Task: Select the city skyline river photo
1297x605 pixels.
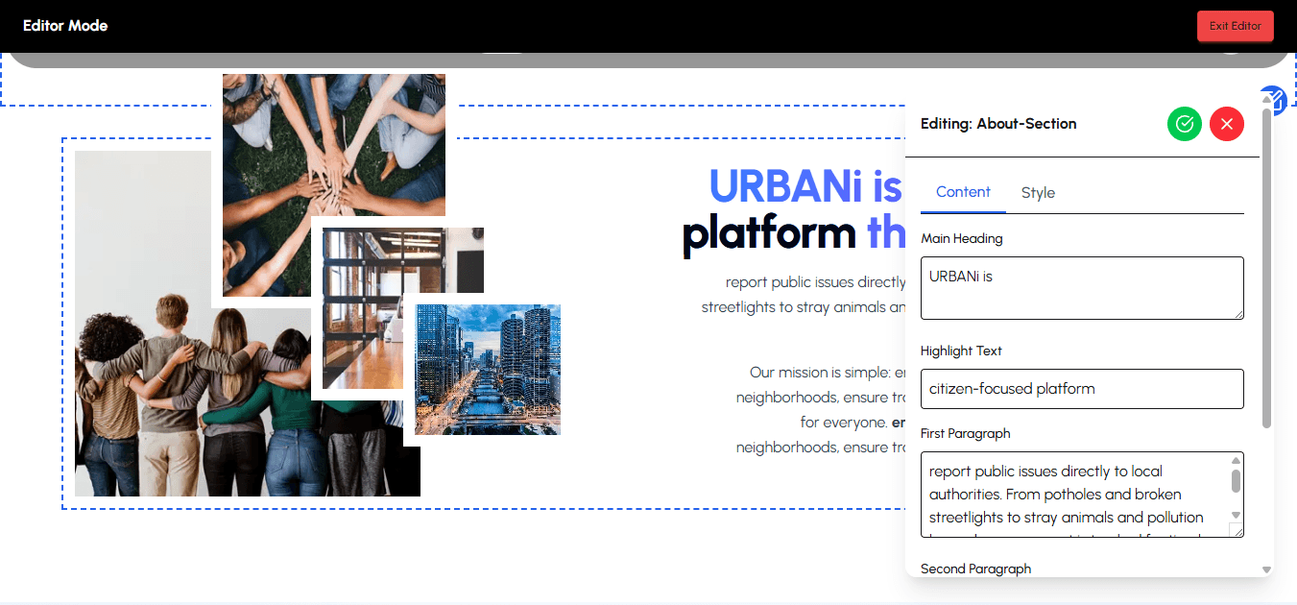Action: click(x=488, y=370)
